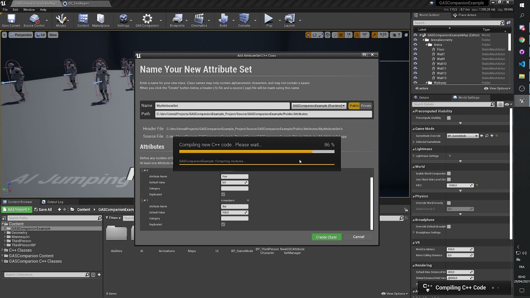Screen dimensions: 530x298
Task: Toggle rotation snapping triangle icon
Action: tap(357, 35)
